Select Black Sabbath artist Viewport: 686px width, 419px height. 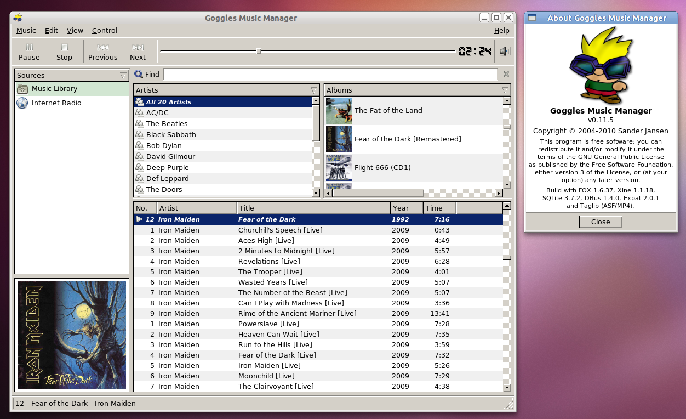click(222, 134)
